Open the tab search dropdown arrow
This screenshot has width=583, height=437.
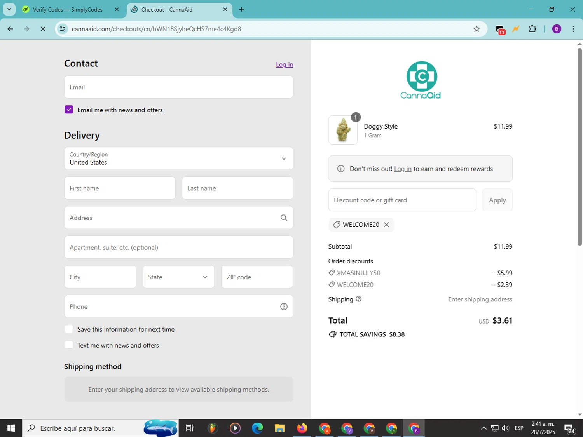click(9, 9)
